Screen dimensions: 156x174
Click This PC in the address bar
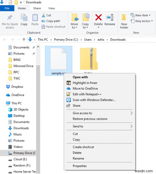(43, 40)
